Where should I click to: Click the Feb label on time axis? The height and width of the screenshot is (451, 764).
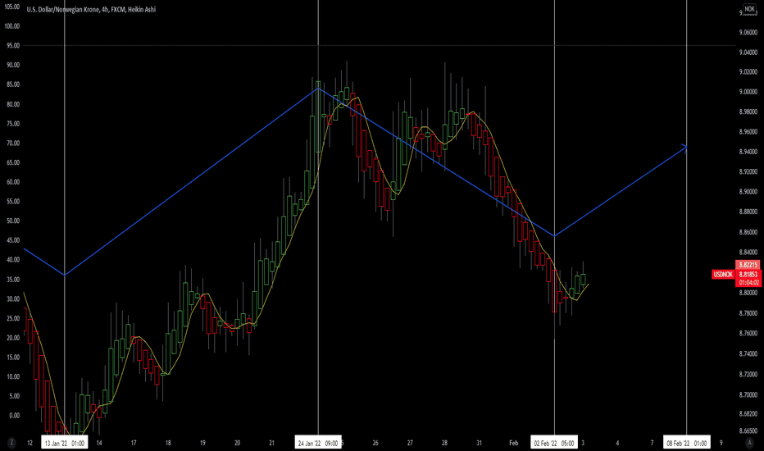pos(513,443)
